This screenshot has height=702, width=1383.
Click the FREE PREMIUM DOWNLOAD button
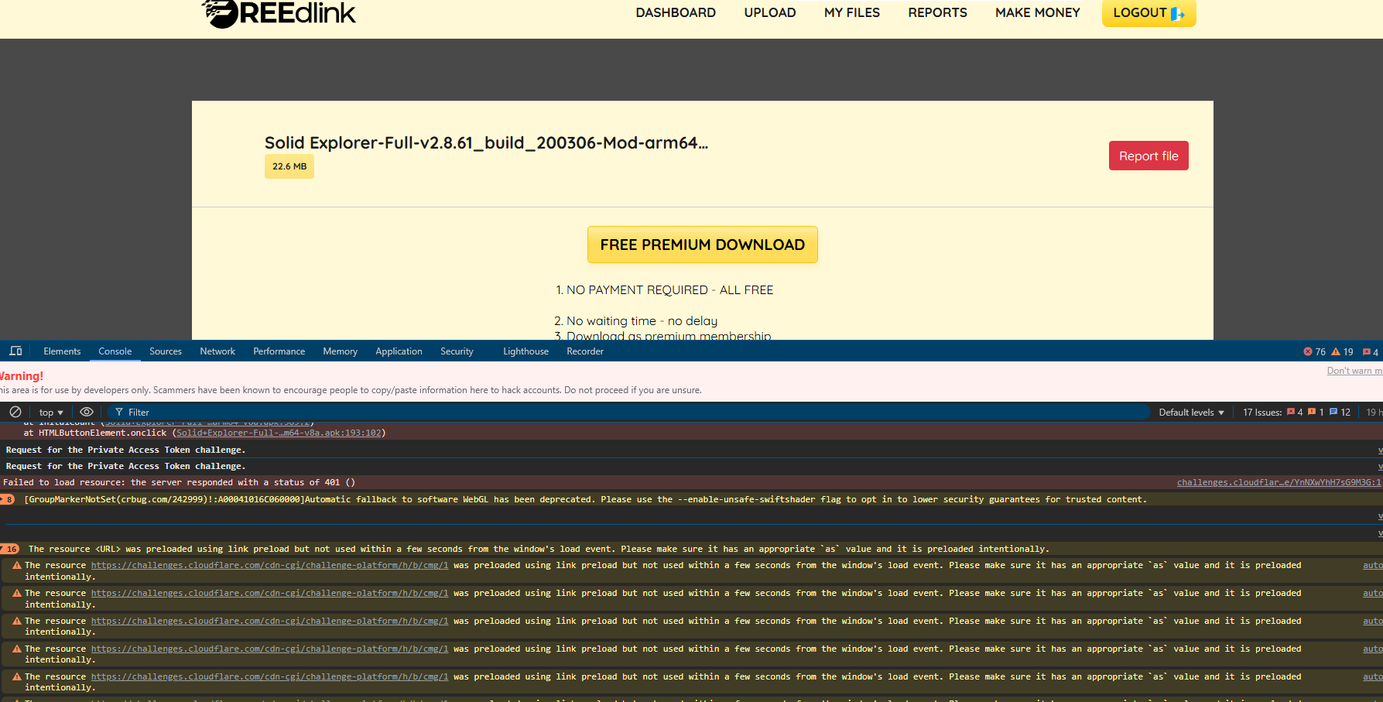coord(703,245)
